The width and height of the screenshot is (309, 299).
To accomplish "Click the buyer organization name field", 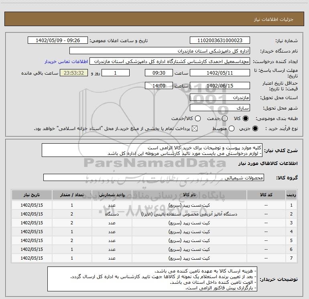I will [160, 51].
